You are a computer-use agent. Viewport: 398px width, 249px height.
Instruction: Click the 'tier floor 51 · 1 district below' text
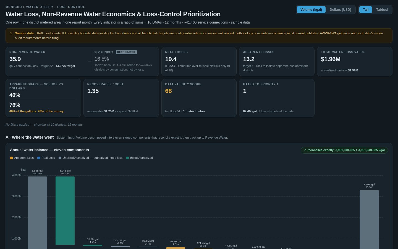pos(185,111)
